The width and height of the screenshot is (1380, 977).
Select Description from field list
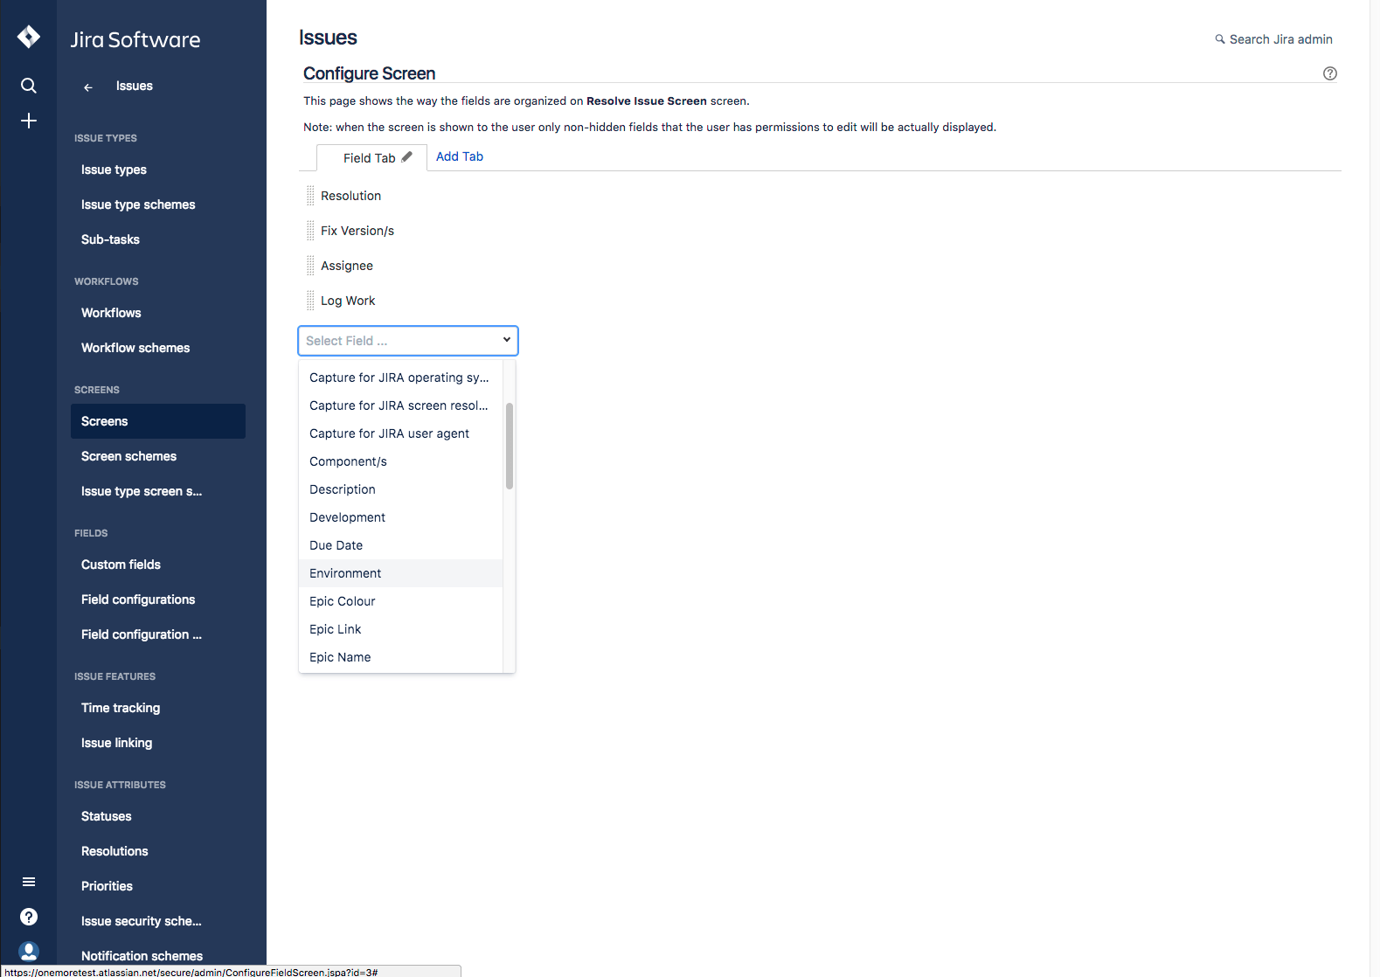coord(400,489)
